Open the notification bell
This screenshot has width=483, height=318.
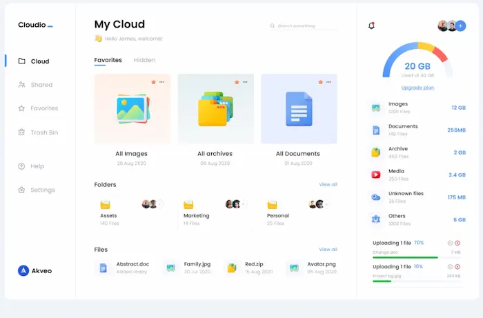click(x=371, y=26)
